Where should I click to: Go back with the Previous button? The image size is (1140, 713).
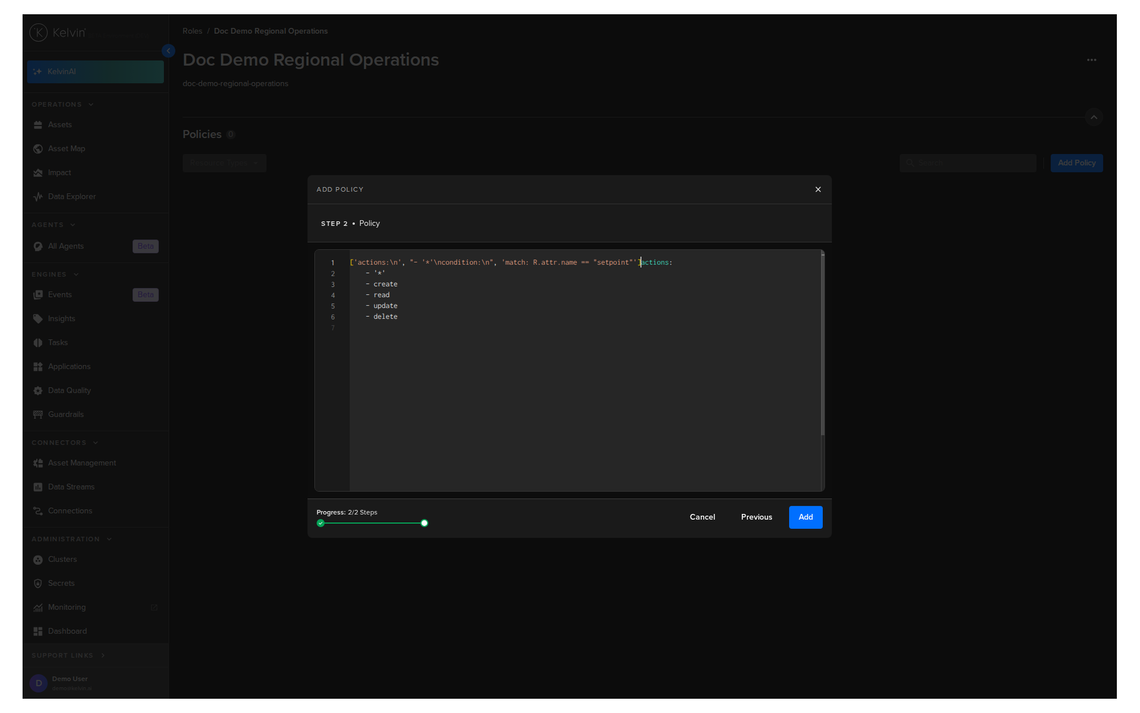pos(756,518)
